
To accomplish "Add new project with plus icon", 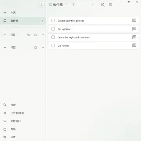I will tap(43, 35).
